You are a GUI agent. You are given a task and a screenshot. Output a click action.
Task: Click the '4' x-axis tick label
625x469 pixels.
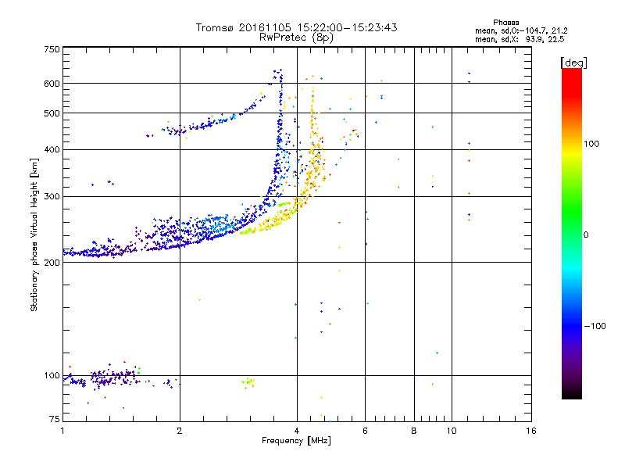pos(297,431)
